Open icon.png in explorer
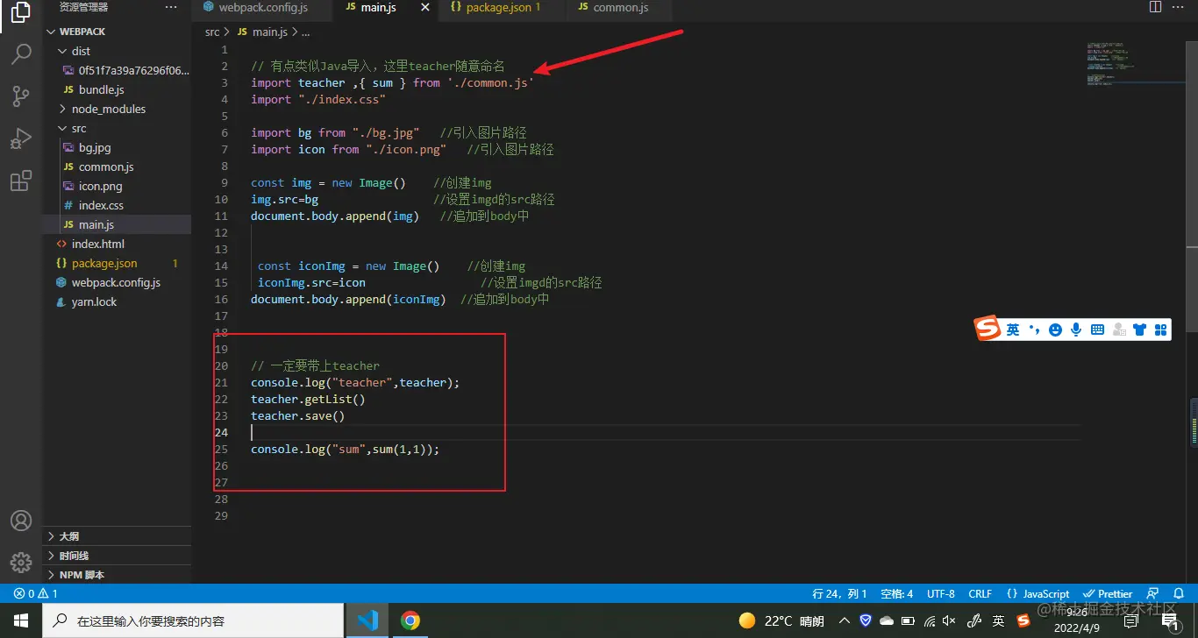This screenshot has width=1198, height=638. click(x=117, y=186)
